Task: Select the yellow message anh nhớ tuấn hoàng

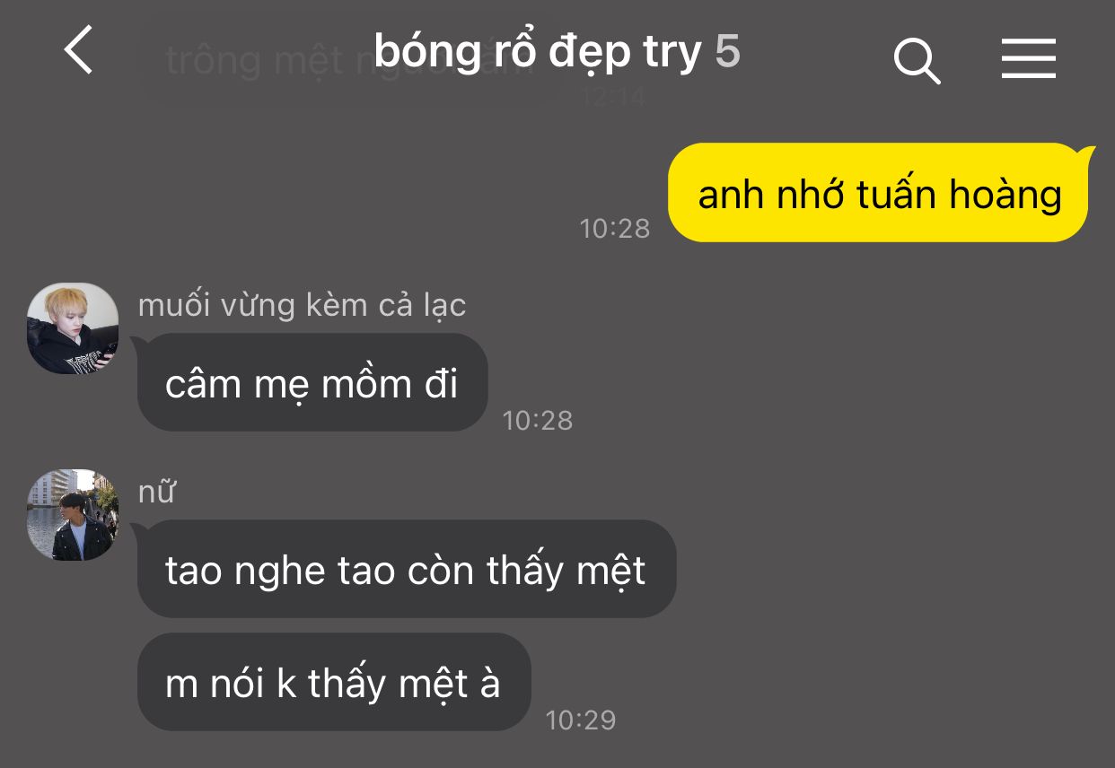Action: pyautogui.click(x=879, y=194)
